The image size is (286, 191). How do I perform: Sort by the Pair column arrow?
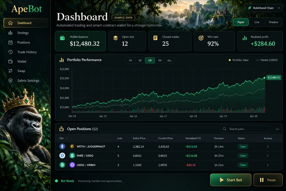point(66,138)
